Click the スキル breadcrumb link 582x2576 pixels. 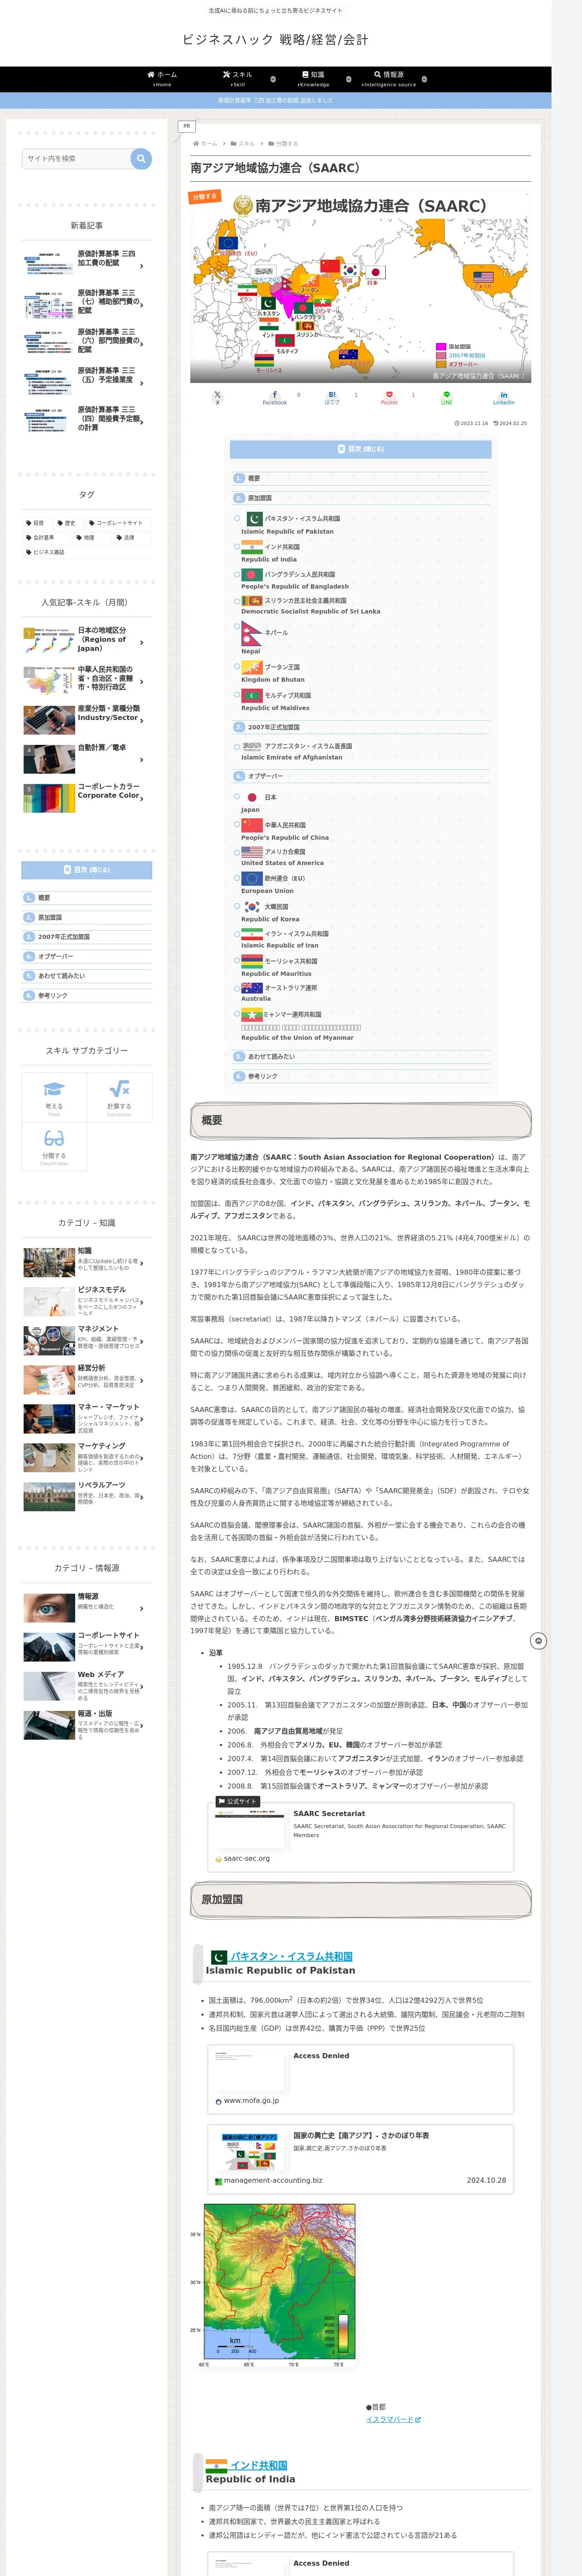pyautogui.click(x=246, y=143)
